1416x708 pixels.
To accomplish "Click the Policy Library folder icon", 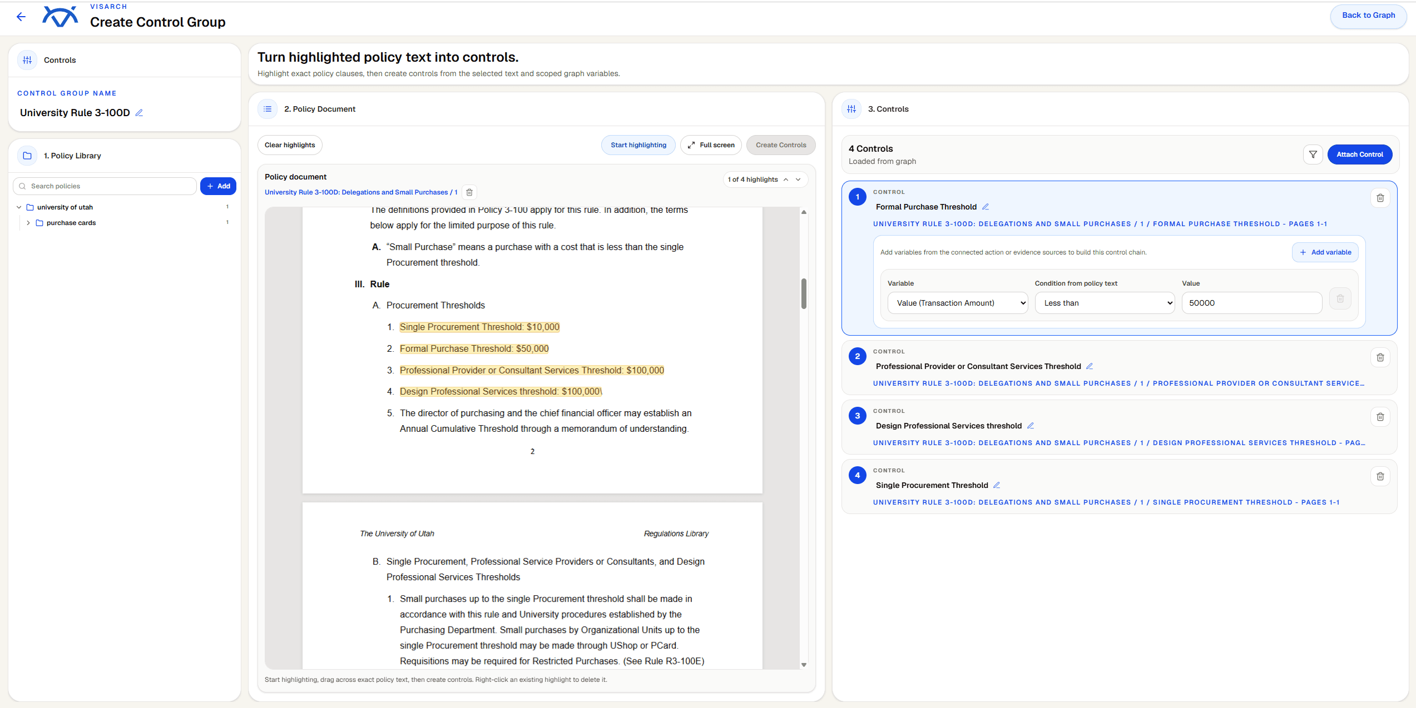I will [x=27, y=156].
